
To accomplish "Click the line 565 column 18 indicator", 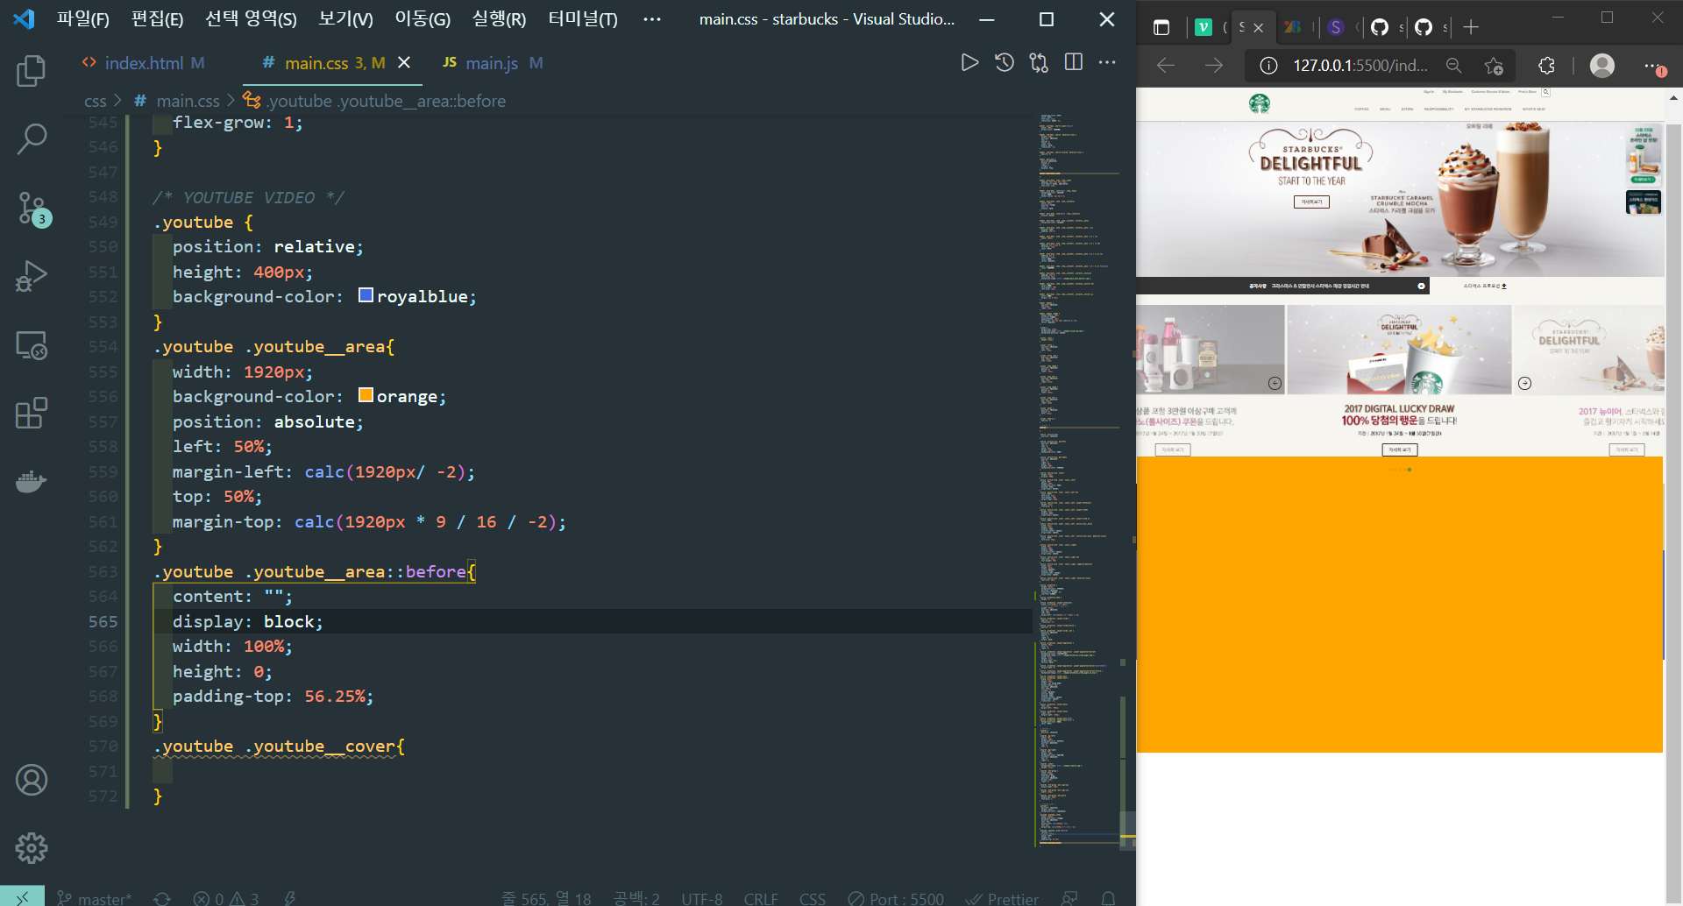I will pos(546,898).
